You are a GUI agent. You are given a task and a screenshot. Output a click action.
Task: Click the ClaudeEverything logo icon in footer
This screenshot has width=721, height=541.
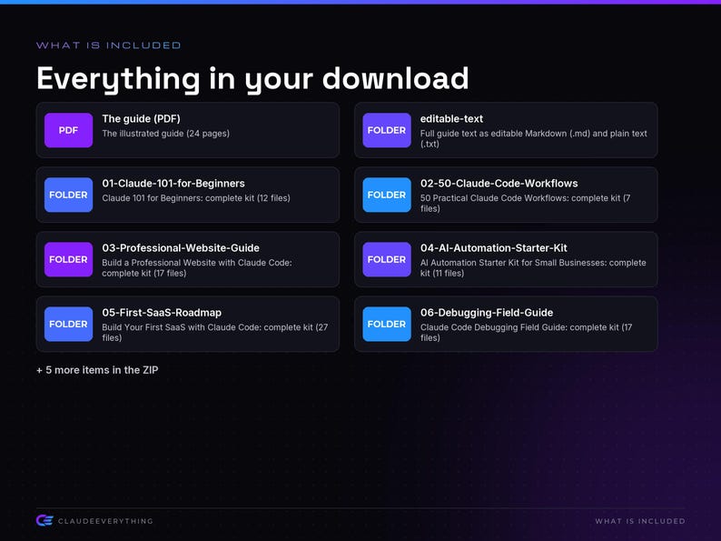[x=44, y=521]
